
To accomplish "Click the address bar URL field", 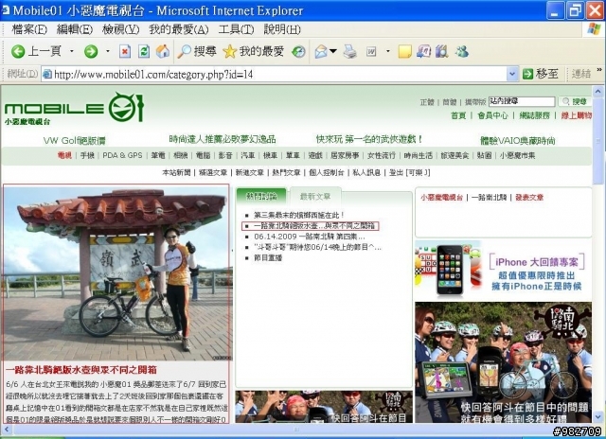I will pyautogui.click(x=274, y=74).
